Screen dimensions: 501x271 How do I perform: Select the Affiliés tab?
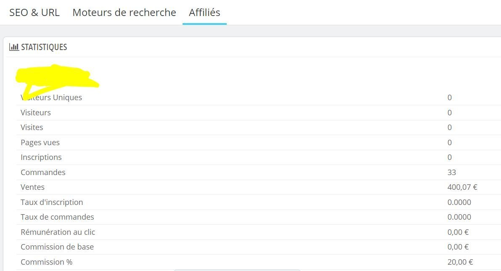204,13
